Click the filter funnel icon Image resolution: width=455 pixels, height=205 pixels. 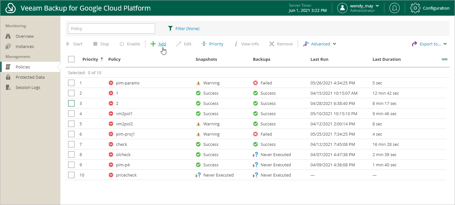tap(170, 28)
